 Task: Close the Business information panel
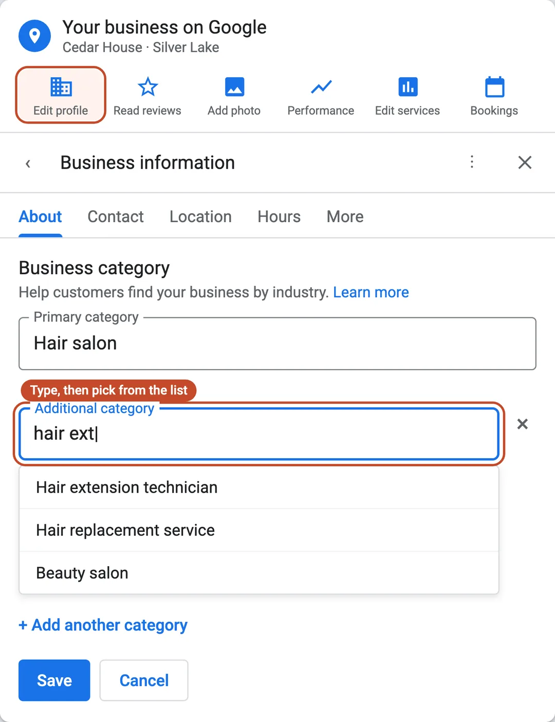tap(525, 163)
